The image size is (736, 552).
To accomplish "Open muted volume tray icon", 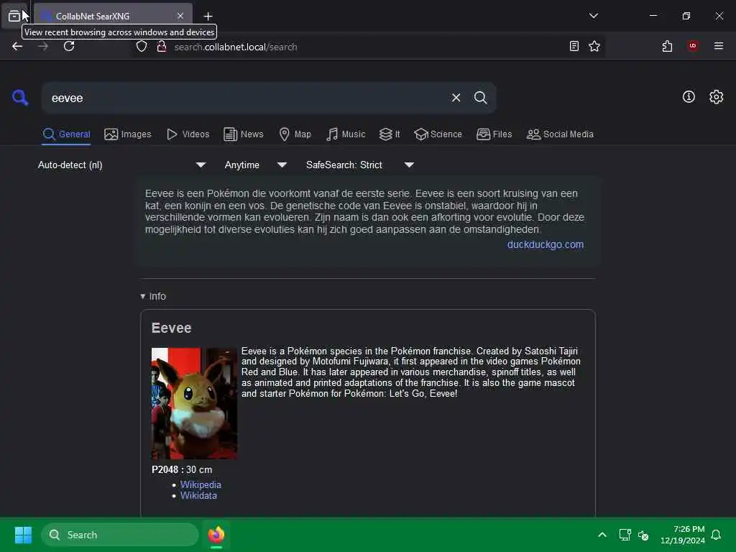I will click(x=643, y=535).
